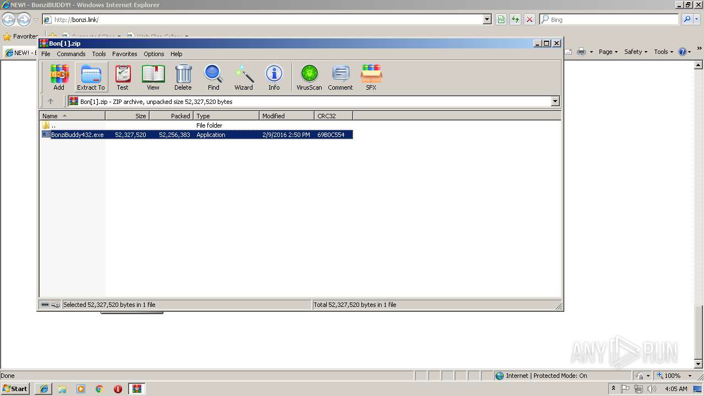This screenshot has width=704, height=396.
Task: Open the IE Page menu dropdown
Action: click(608, 52)
